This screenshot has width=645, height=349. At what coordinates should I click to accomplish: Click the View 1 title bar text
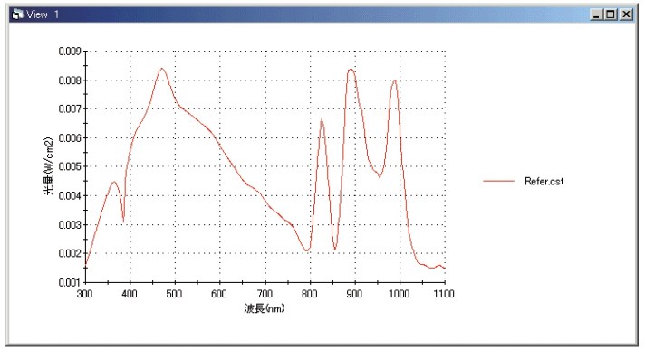click(43, 14)
